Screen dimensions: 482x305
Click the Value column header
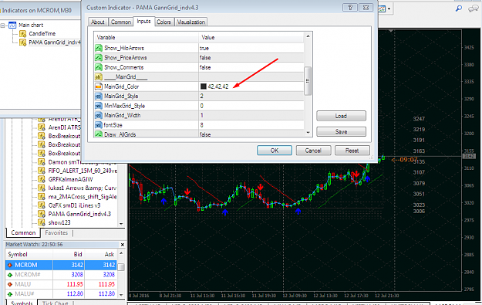pos(251,37)
